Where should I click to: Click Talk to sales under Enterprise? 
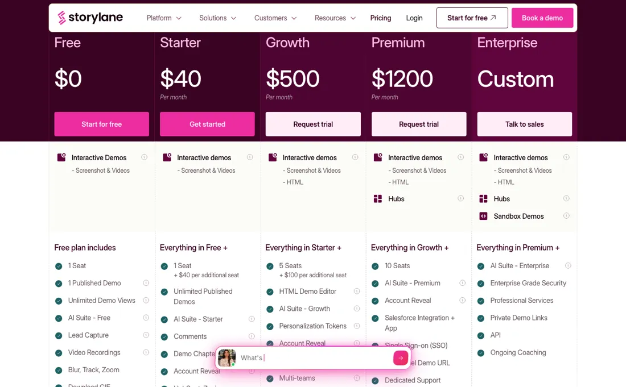(525, 124)
